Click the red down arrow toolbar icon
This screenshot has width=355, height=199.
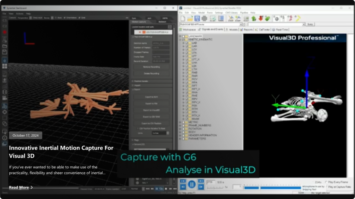point(260,18)
